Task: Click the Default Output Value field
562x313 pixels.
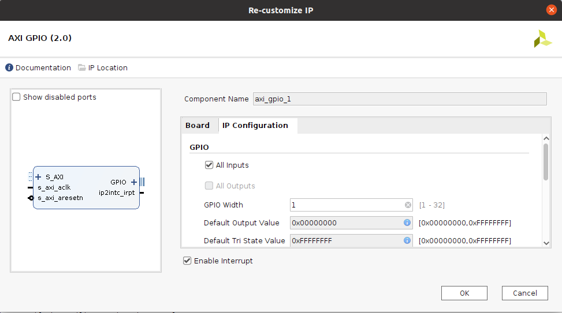Action: (x=351, y=223)
